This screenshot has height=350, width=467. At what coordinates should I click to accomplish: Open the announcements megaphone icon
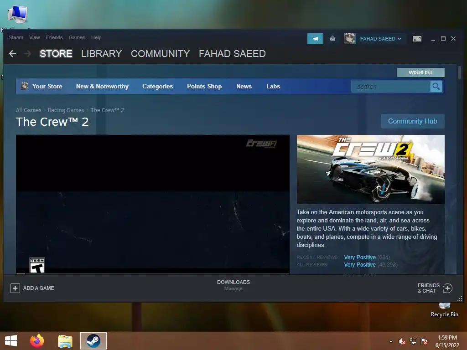coord(315,39)
